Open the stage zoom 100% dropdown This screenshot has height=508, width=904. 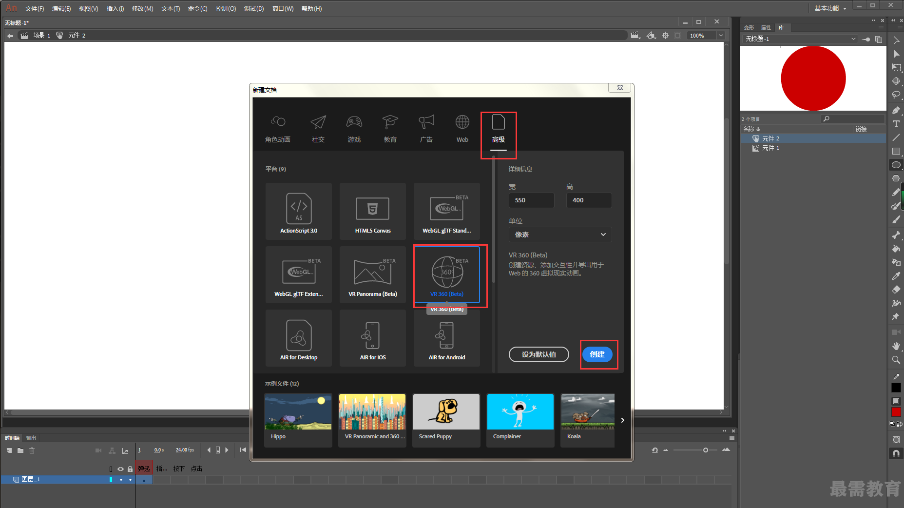(721, 36)
